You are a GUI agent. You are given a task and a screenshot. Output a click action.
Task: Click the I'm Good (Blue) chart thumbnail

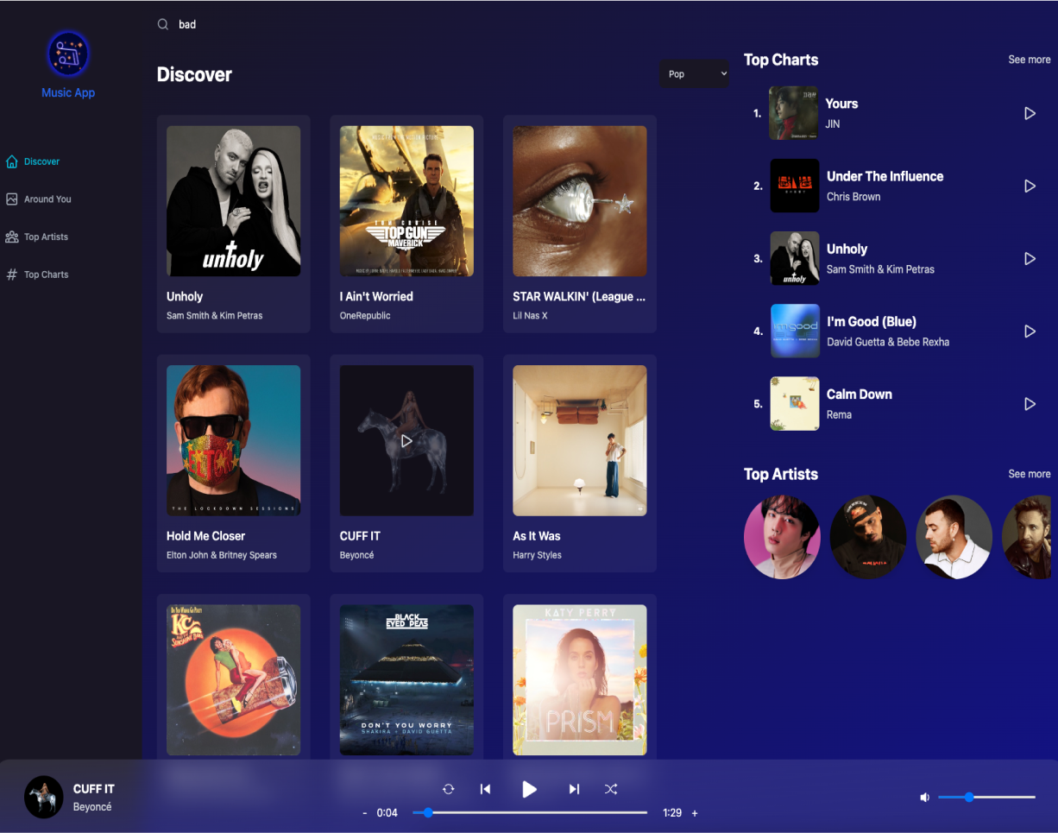click(795, 331)
